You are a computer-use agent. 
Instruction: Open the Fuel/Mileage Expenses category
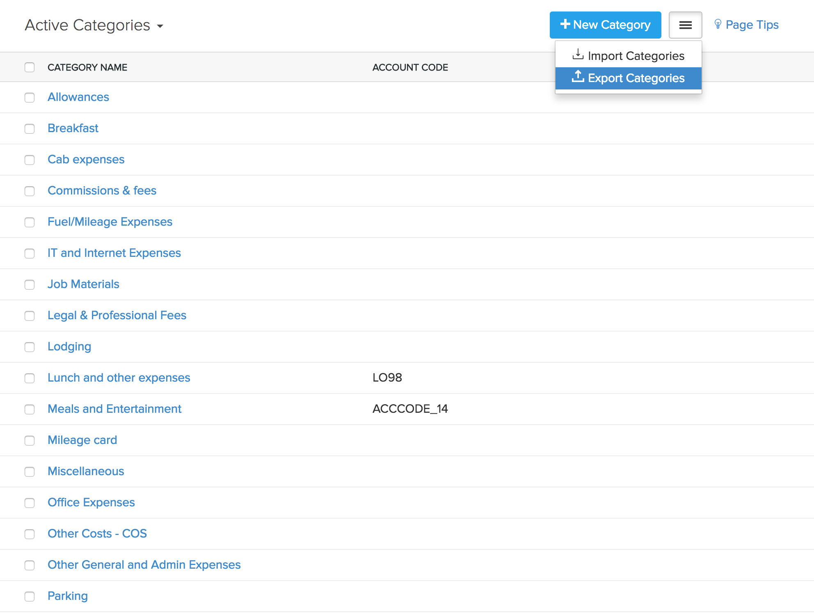click(110, 222)
